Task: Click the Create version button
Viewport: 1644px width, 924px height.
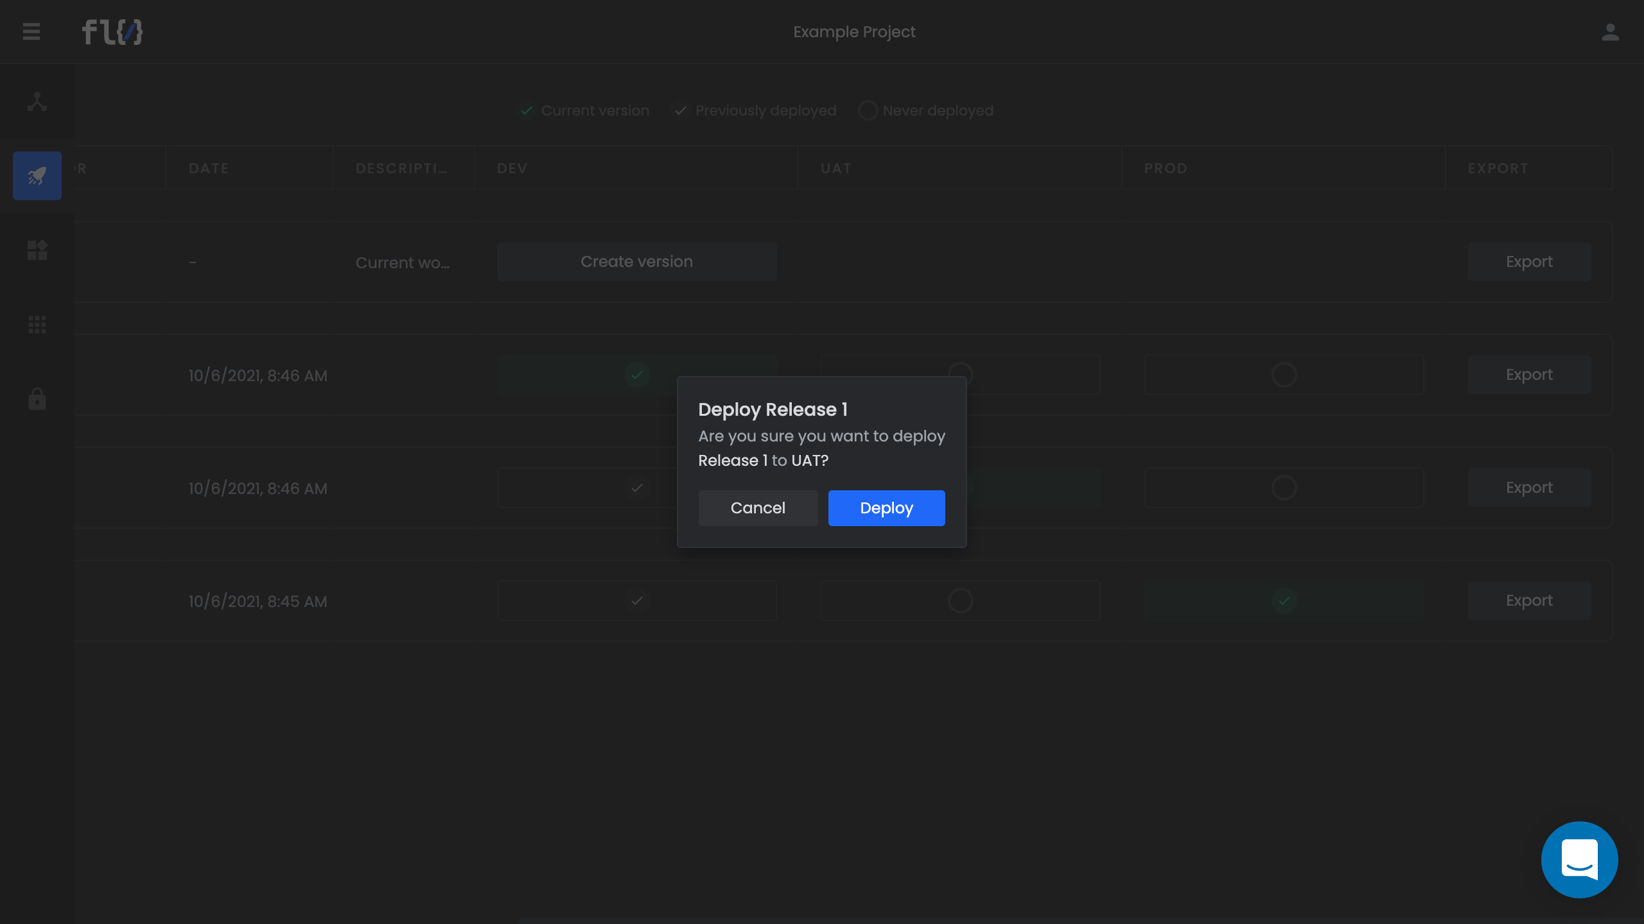Action: click(636, 262)
